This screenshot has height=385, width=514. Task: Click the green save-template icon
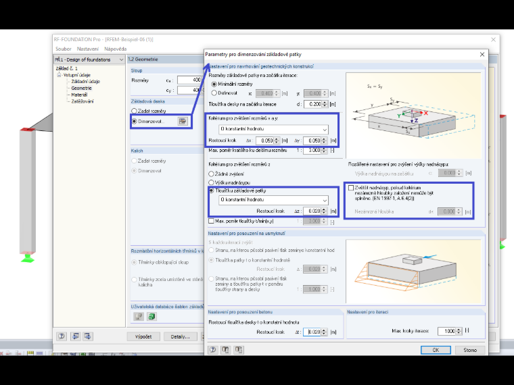point(151,316)
